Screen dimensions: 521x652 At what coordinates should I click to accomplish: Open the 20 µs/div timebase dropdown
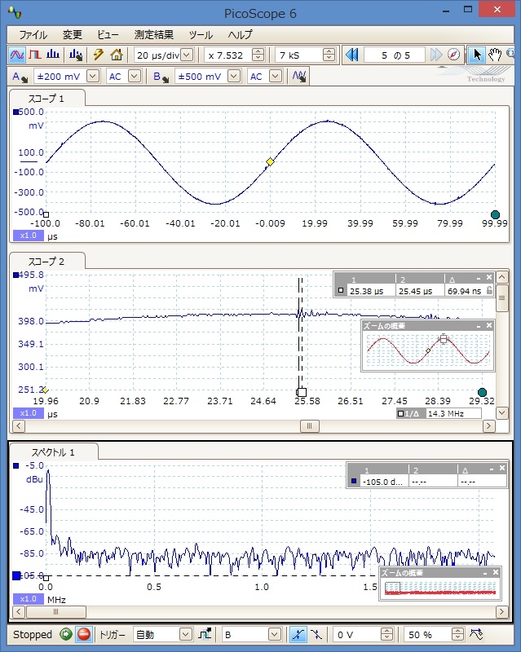click(x=187, y=55)
